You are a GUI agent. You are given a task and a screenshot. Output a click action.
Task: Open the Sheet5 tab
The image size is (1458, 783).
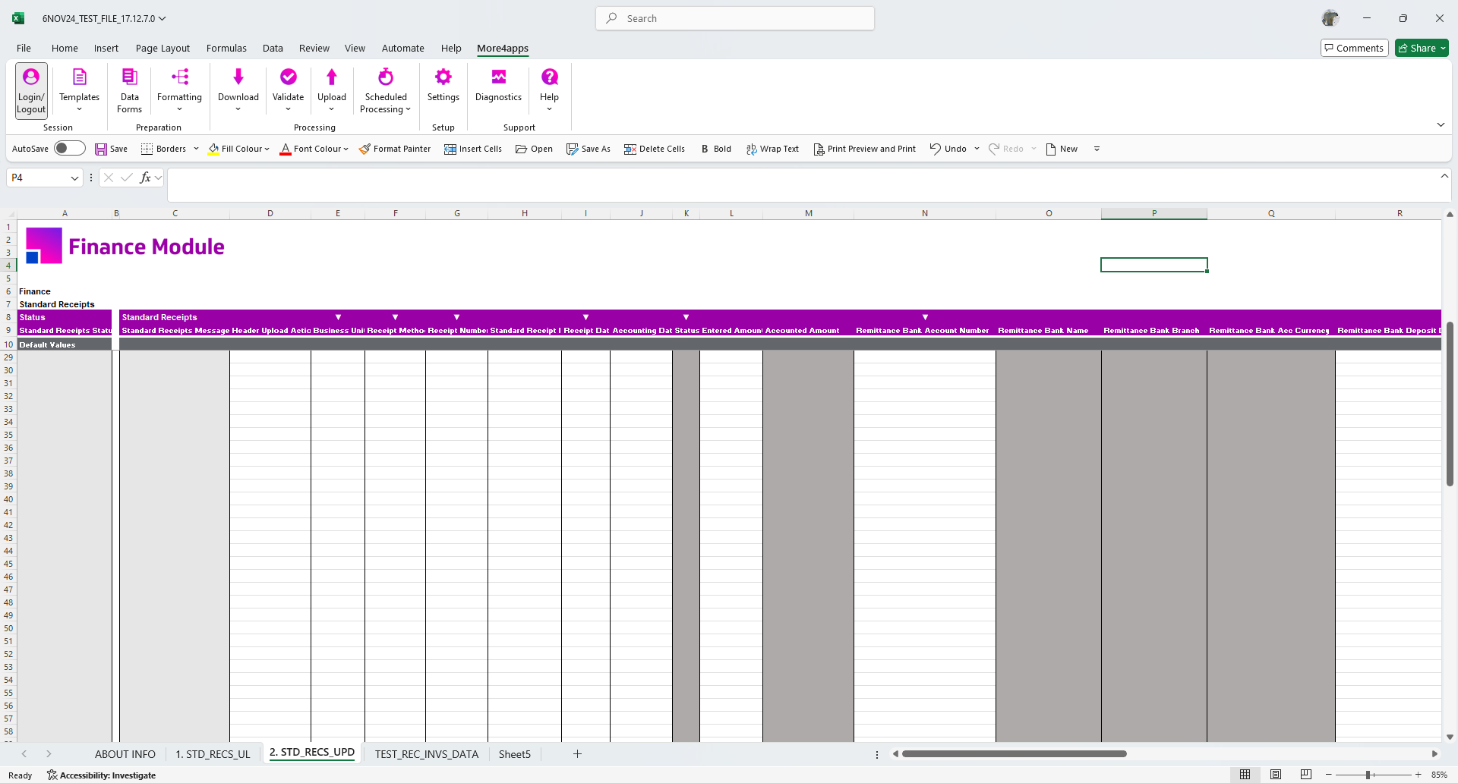click(515, 754)
